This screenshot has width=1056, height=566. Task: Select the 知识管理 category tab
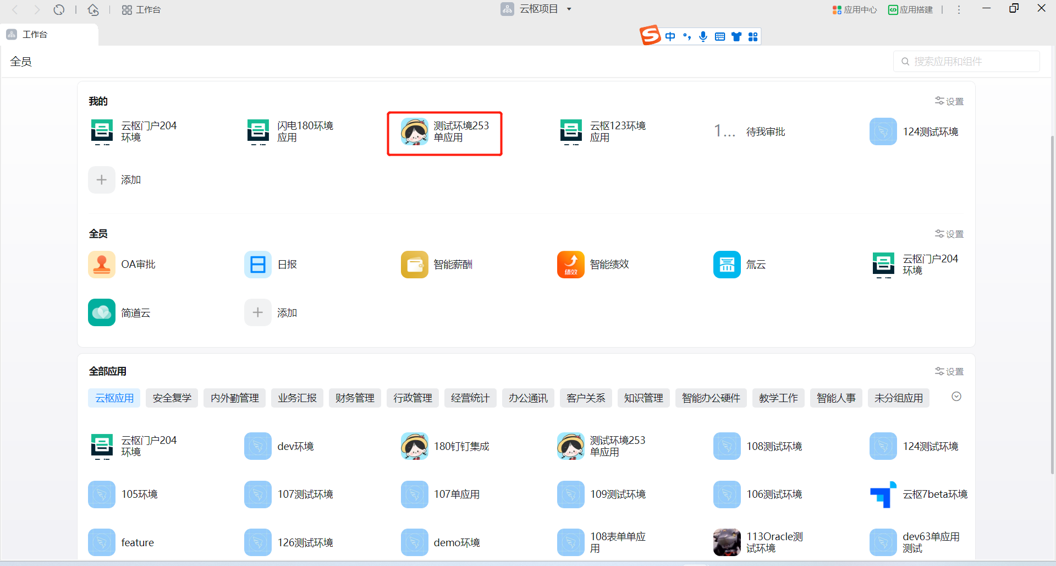[x=643, y=398]
